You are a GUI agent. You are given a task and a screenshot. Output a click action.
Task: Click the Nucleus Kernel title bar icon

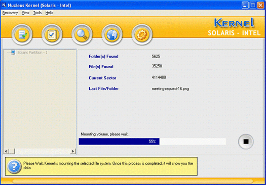tap(4, 5)
